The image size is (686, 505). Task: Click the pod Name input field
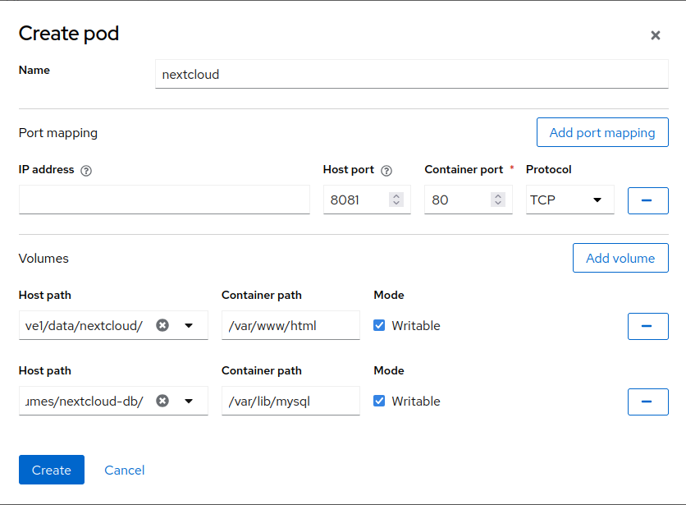[411, 74]
